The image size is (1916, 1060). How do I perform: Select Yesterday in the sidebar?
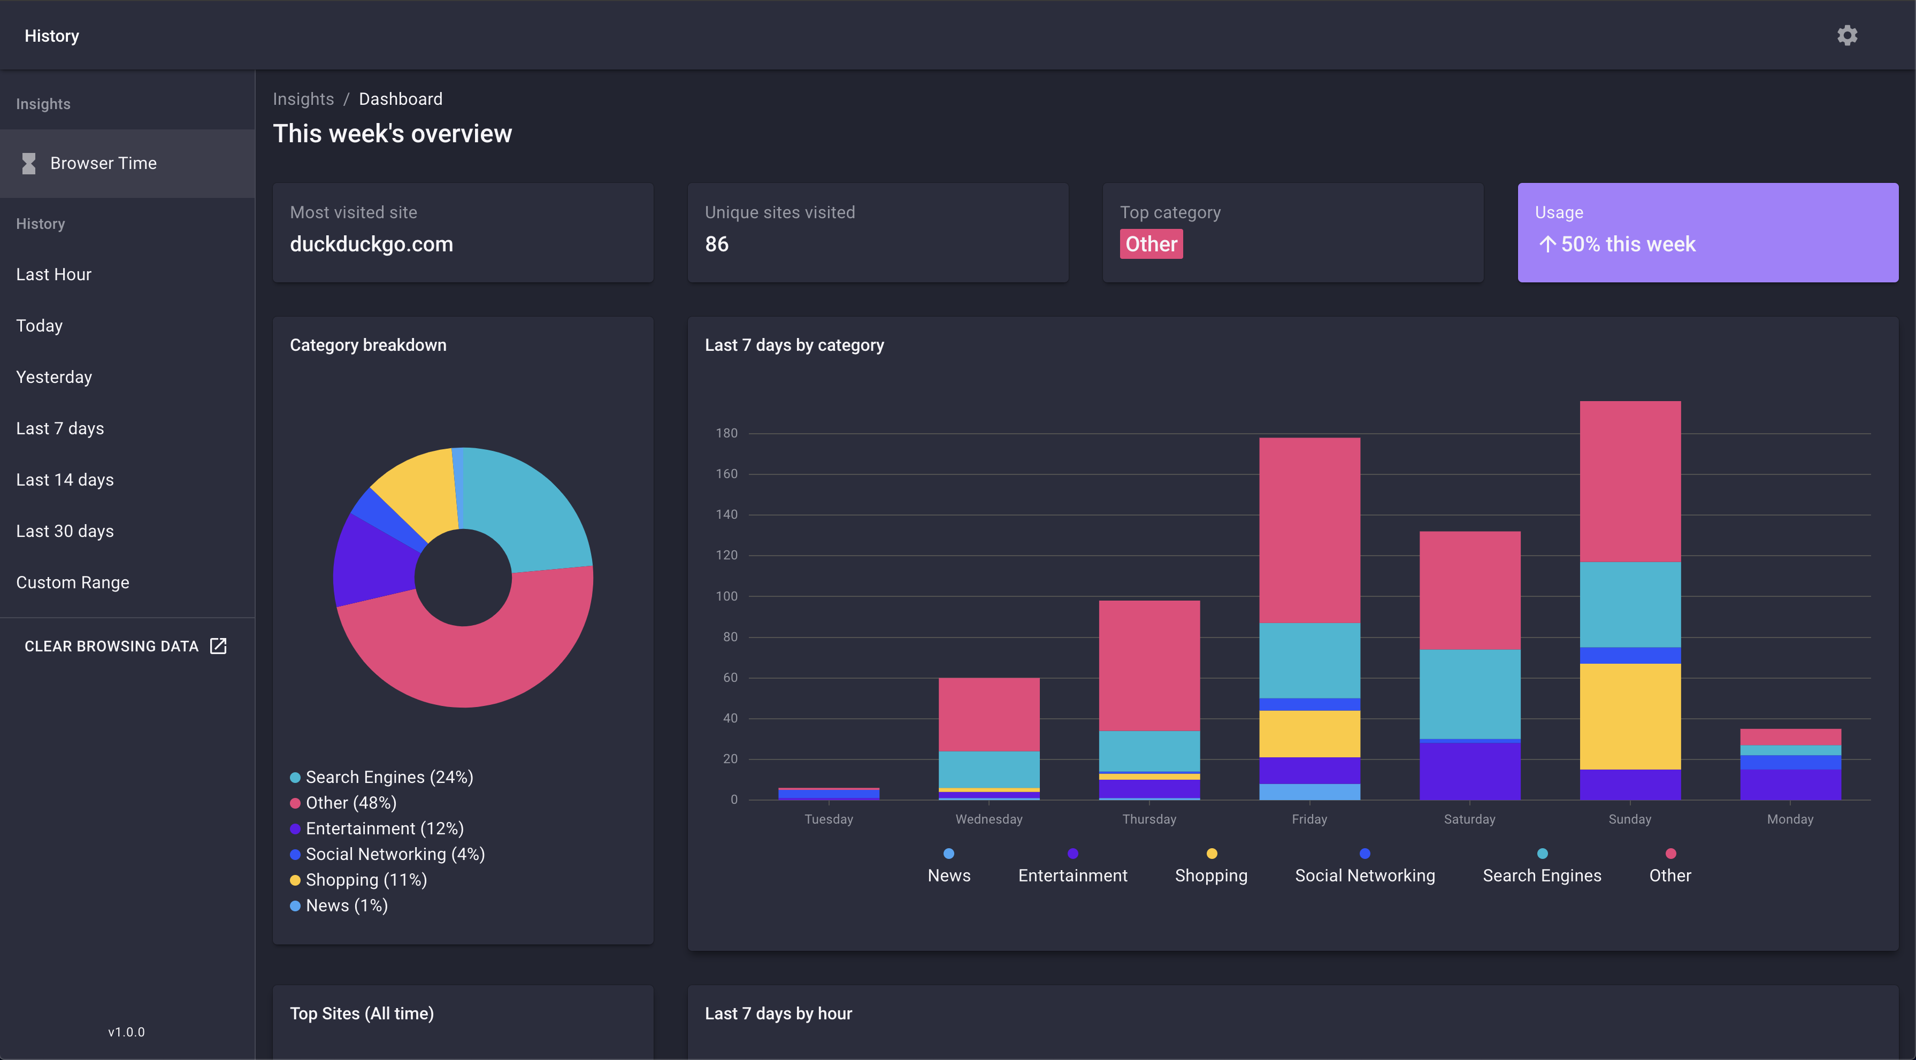coord(53,377)
